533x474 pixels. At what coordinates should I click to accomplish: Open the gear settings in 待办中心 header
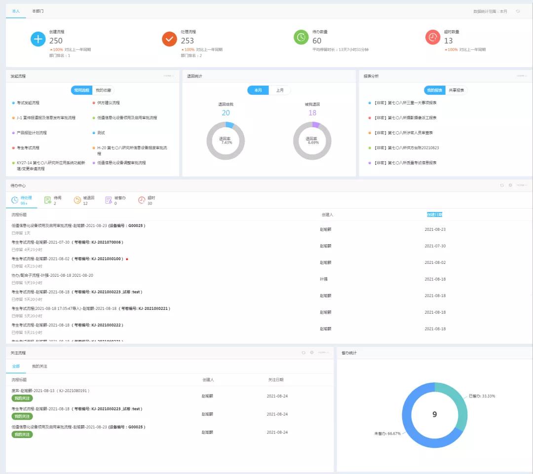510,185
